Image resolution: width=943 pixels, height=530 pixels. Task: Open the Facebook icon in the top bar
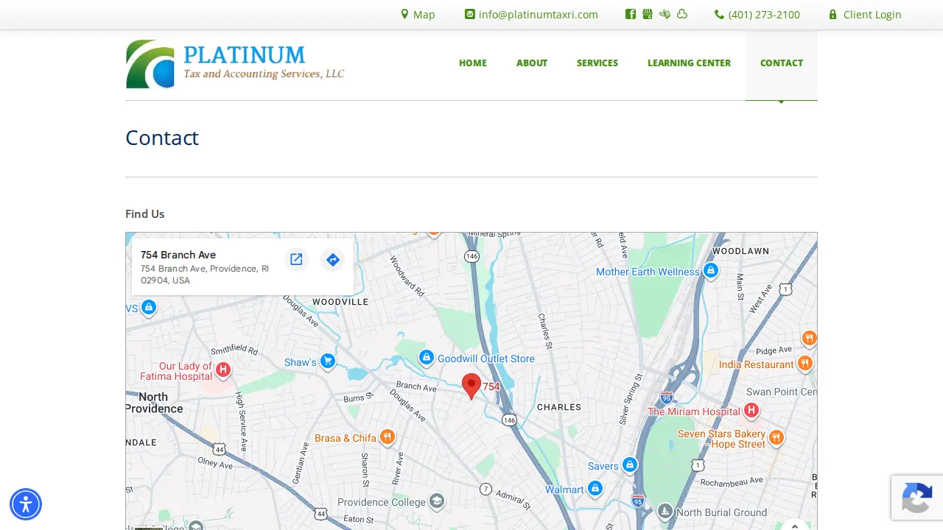631,14
